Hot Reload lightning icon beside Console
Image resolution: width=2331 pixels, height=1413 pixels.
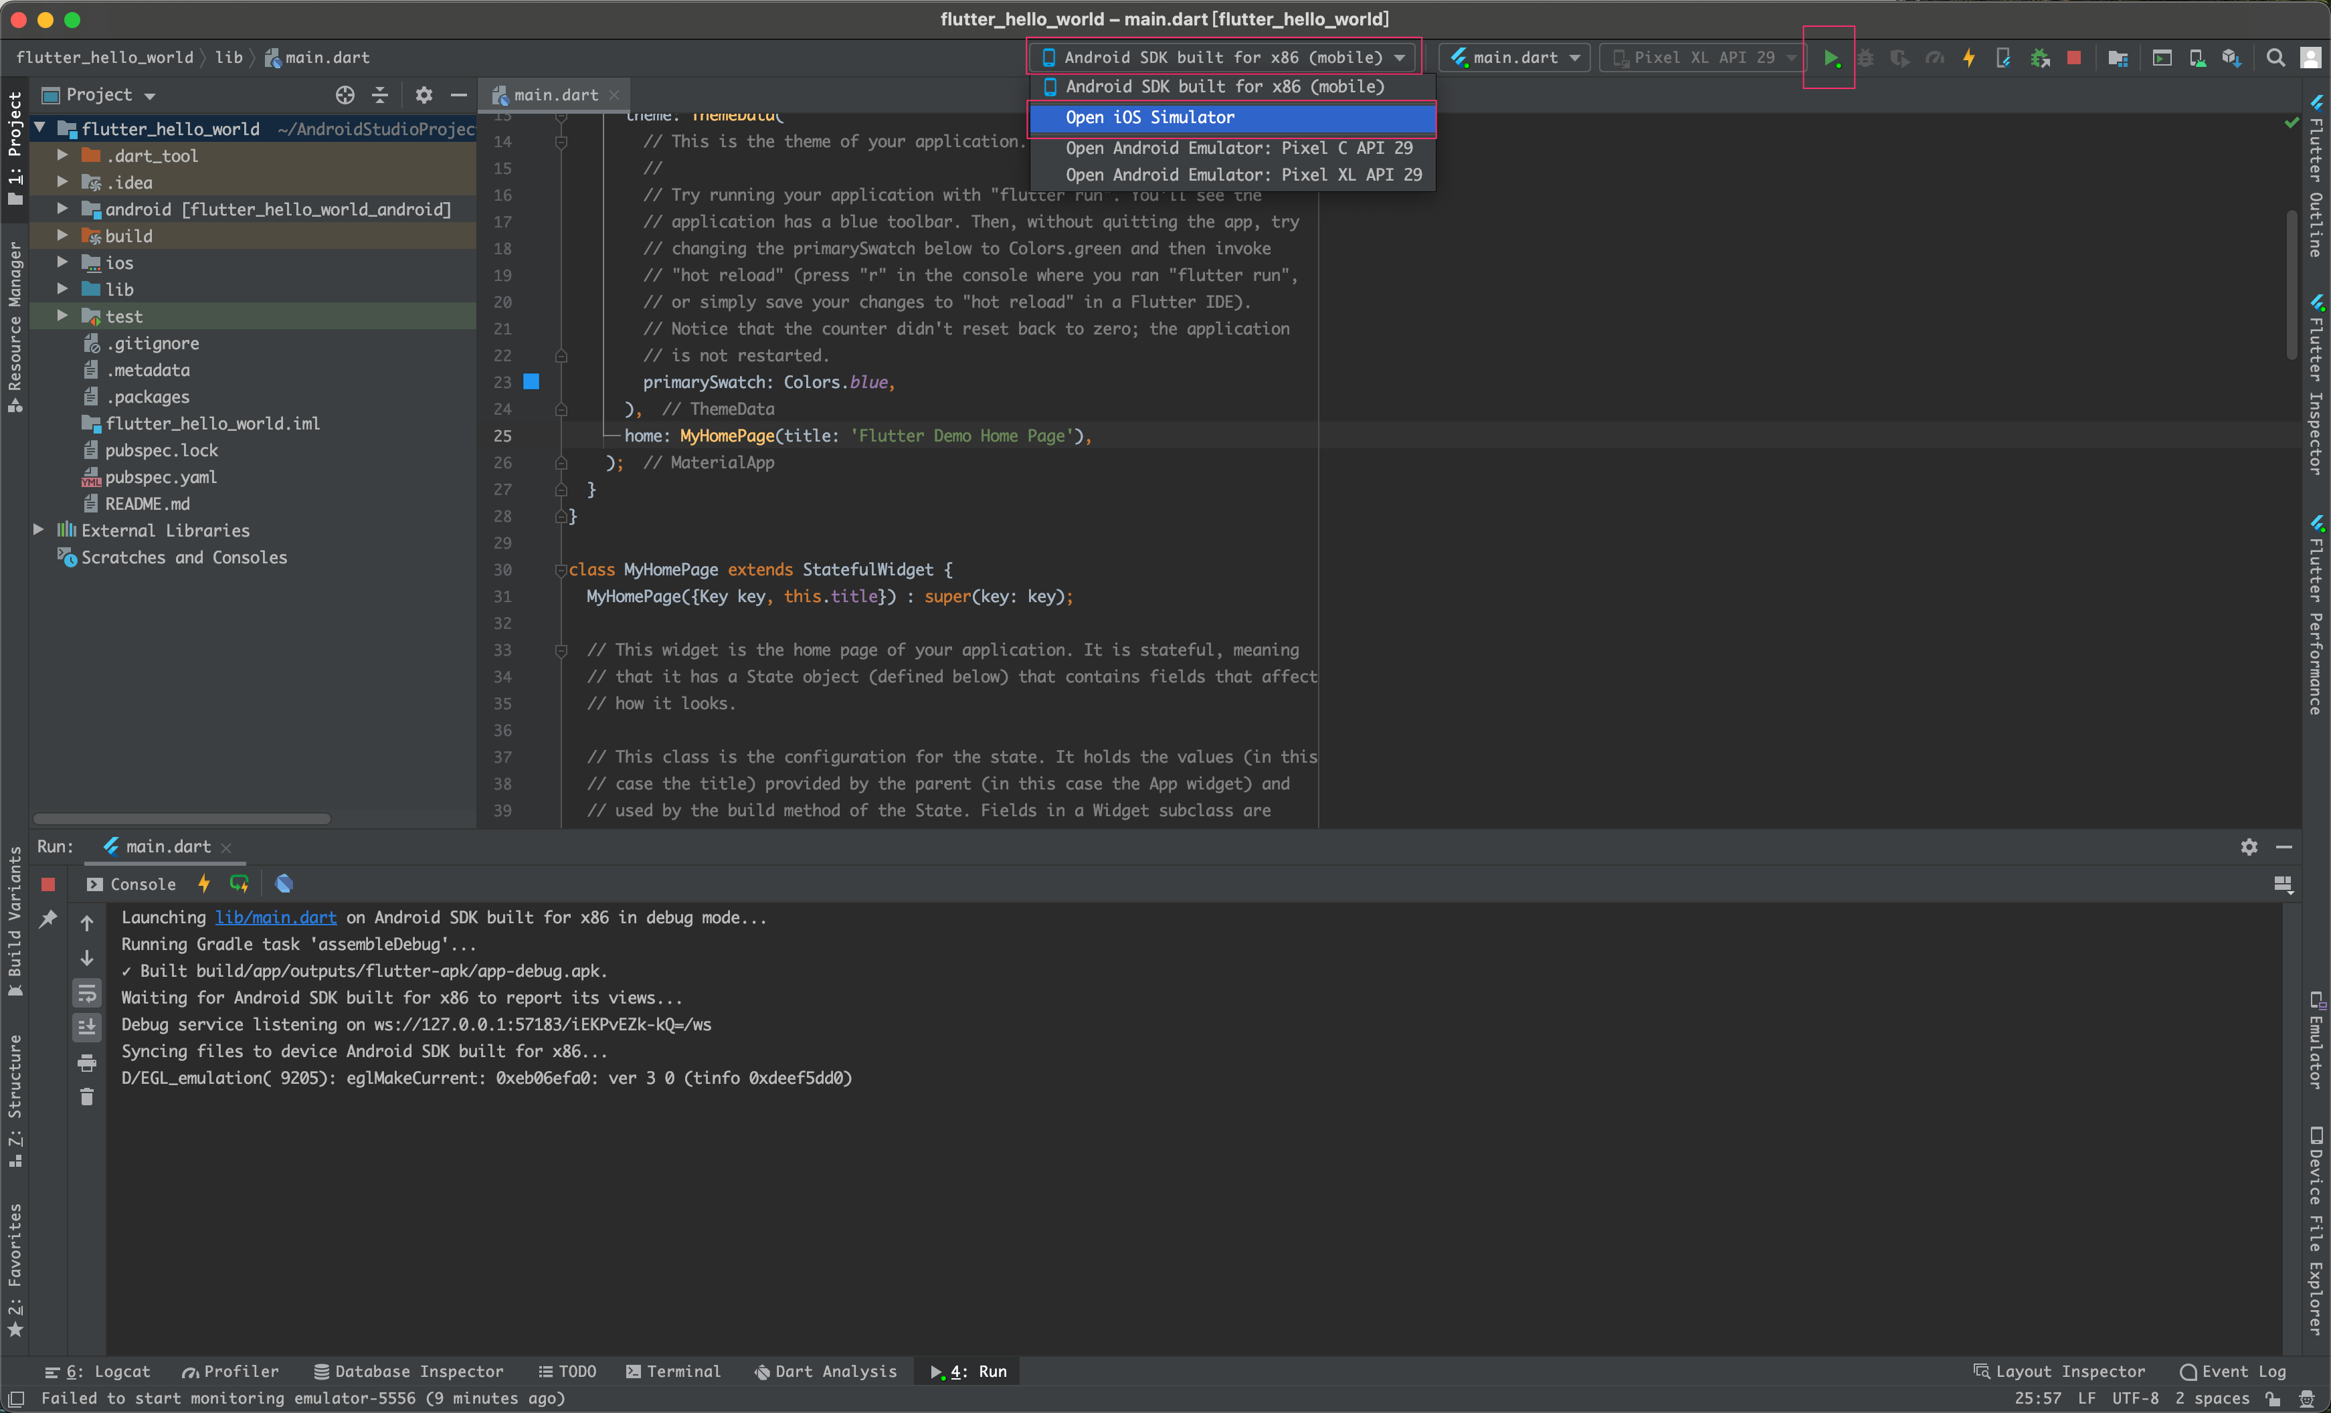203,883
